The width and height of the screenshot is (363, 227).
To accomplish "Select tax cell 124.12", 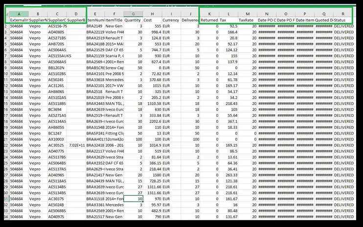I will tap(228, 50).
